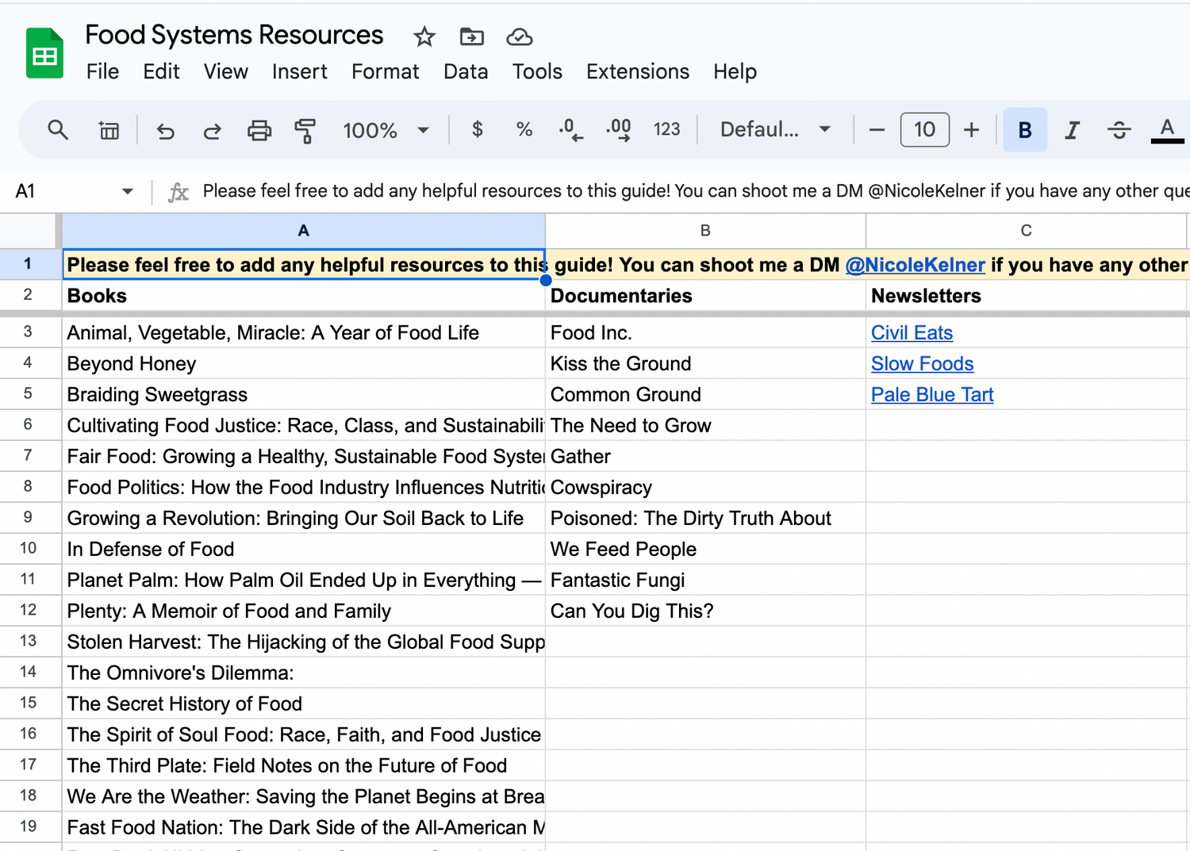Open the Name box dropdown arrow
Viewport: 1190px width, 851px height.
coord(127,191)
